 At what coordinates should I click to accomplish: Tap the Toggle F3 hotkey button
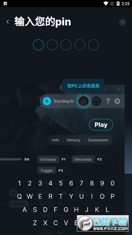pos(52,170)
